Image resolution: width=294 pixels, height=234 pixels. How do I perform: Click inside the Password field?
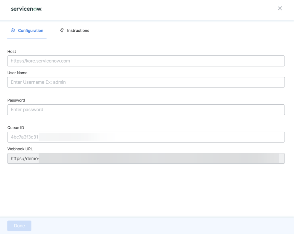pos(146,110)
